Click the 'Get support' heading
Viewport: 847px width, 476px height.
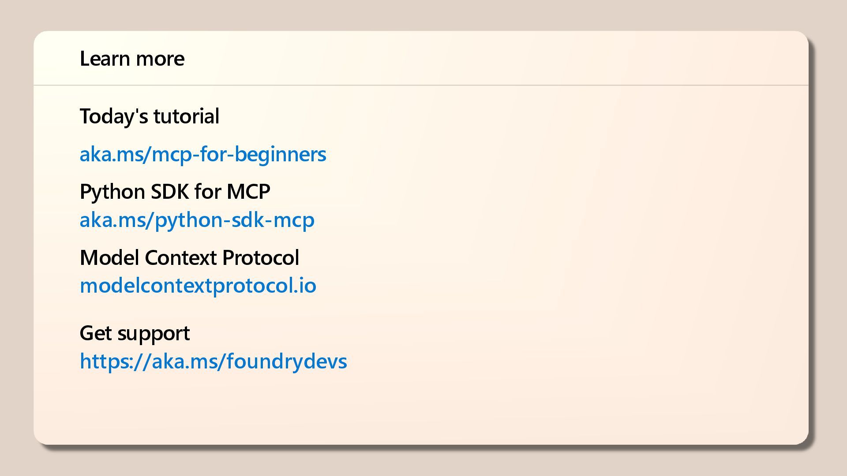pyautogui.click(x=135, y=333)
